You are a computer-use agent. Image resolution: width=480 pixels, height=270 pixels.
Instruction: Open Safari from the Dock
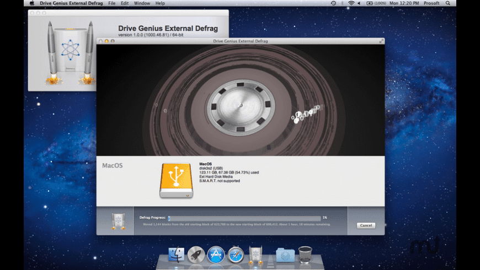(x=236, y=255)
